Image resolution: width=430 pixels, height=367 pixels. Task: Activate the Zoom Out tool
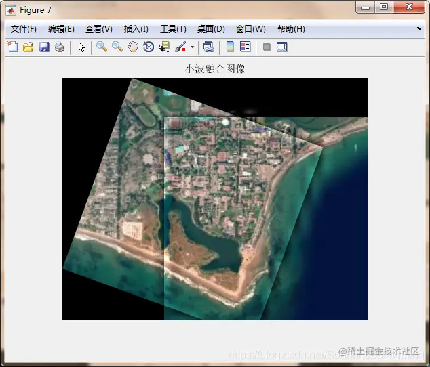117,47
